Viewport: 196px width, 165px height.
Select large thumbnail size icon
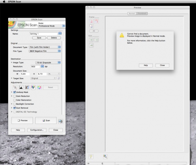pyautogui.click(x=91, y=40)
